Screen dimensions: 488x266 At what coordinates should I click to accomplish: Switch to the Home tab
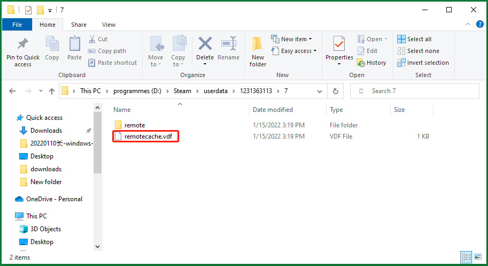click(48, 25)
